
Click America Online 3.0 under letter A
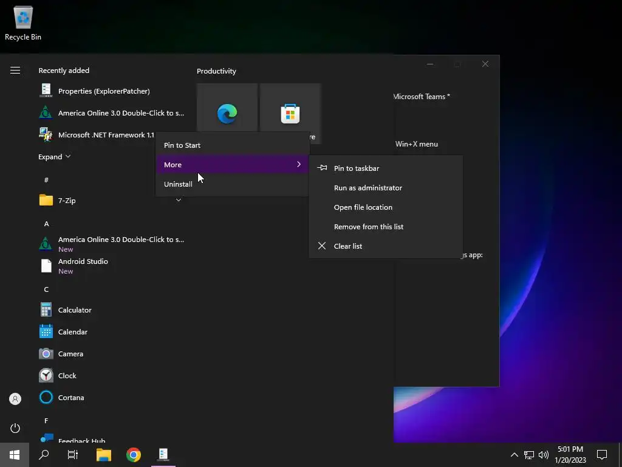[x=112, y=244]
